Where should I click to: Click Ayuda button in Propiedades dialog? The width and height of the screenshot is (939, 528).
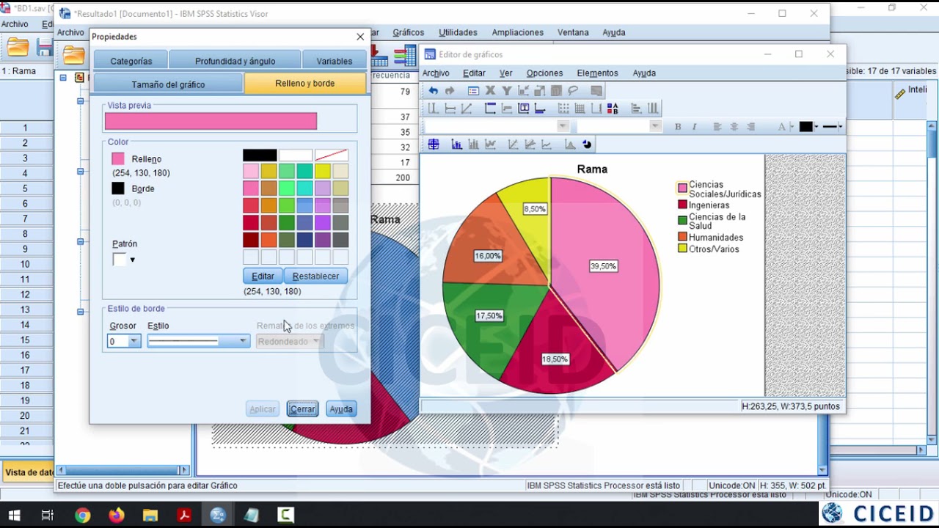coord(341,409)
